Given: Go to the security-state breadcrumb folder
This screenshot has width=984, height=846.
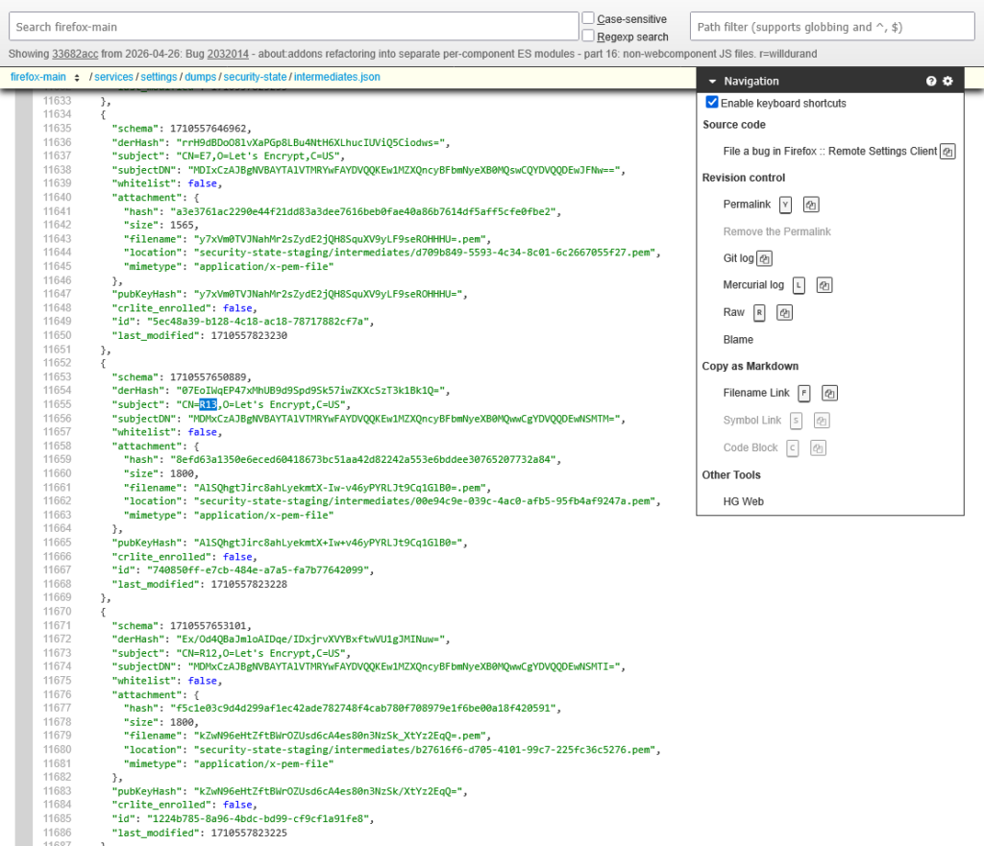Looking at the screenshot, I should (256, 76).
